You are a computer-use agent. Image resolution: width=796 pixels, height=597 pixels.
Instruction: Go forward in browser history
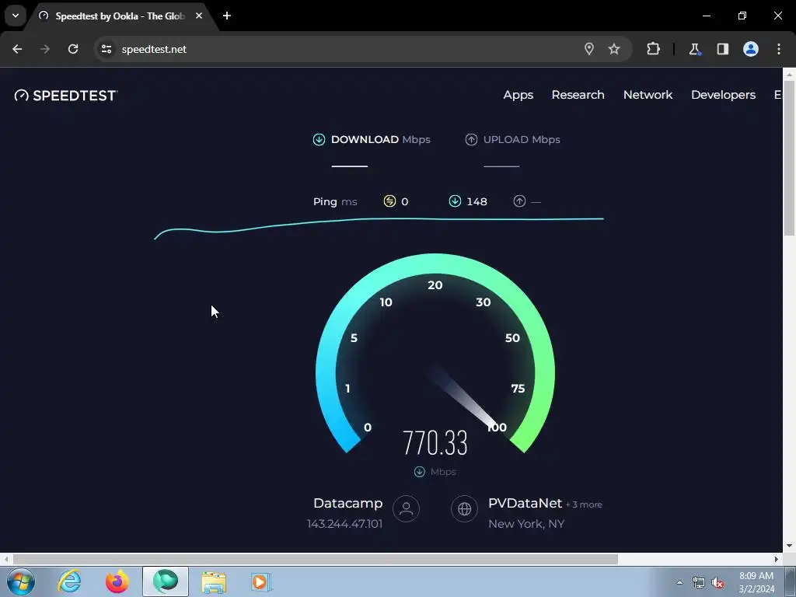click(x=45, y=49)
